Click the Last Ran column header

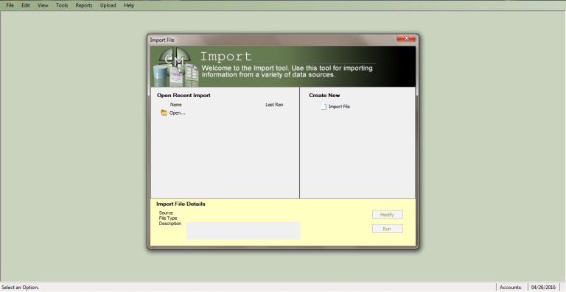[274, 104]
